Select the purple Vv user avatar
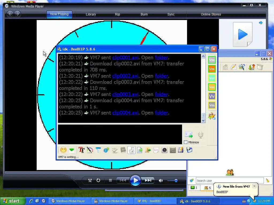274x205 pixels. (x=212, y=96)
